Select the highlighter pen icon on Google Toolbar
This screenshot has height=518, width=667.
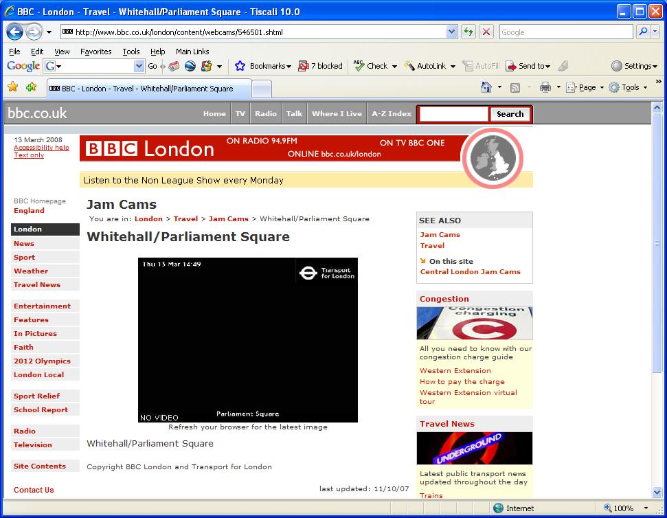[563, 66]
